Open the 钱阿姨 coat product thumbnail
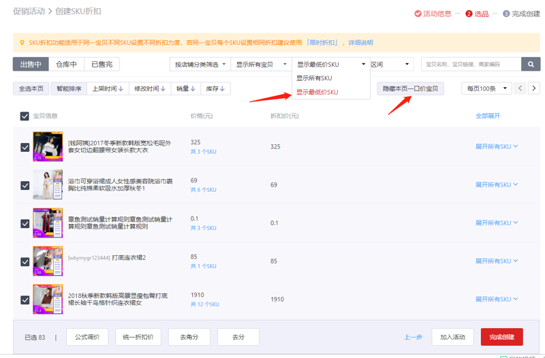This screenshot has width=545, height=358. click(48, 146)
